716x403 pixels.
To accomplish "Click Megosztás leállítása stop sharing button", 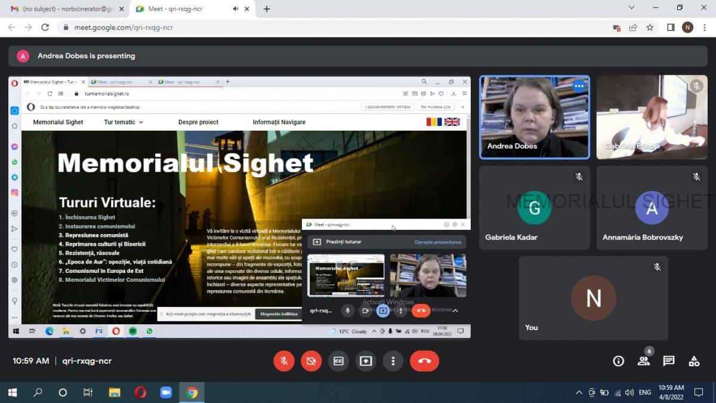I will (x=279, y=314).
